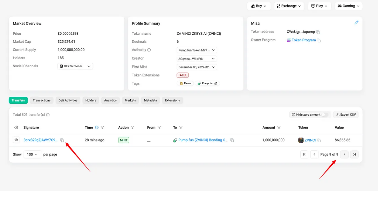Go to the first page of transfers
Screen dimensions: 378x198
304,155
